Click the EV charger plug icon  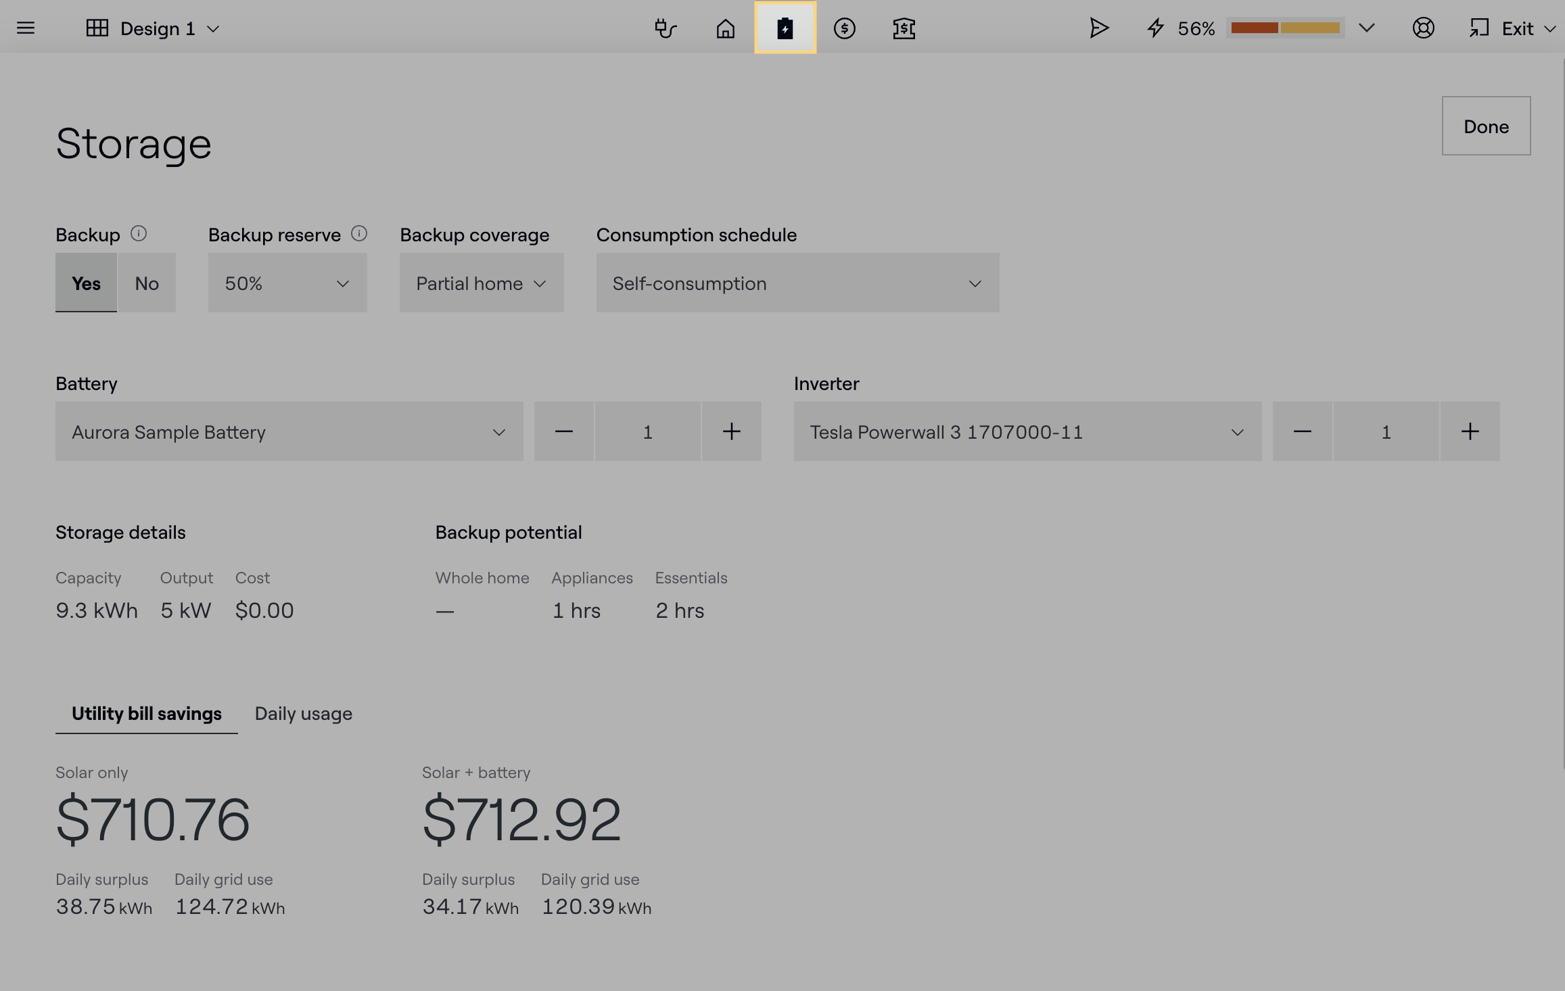665,28
